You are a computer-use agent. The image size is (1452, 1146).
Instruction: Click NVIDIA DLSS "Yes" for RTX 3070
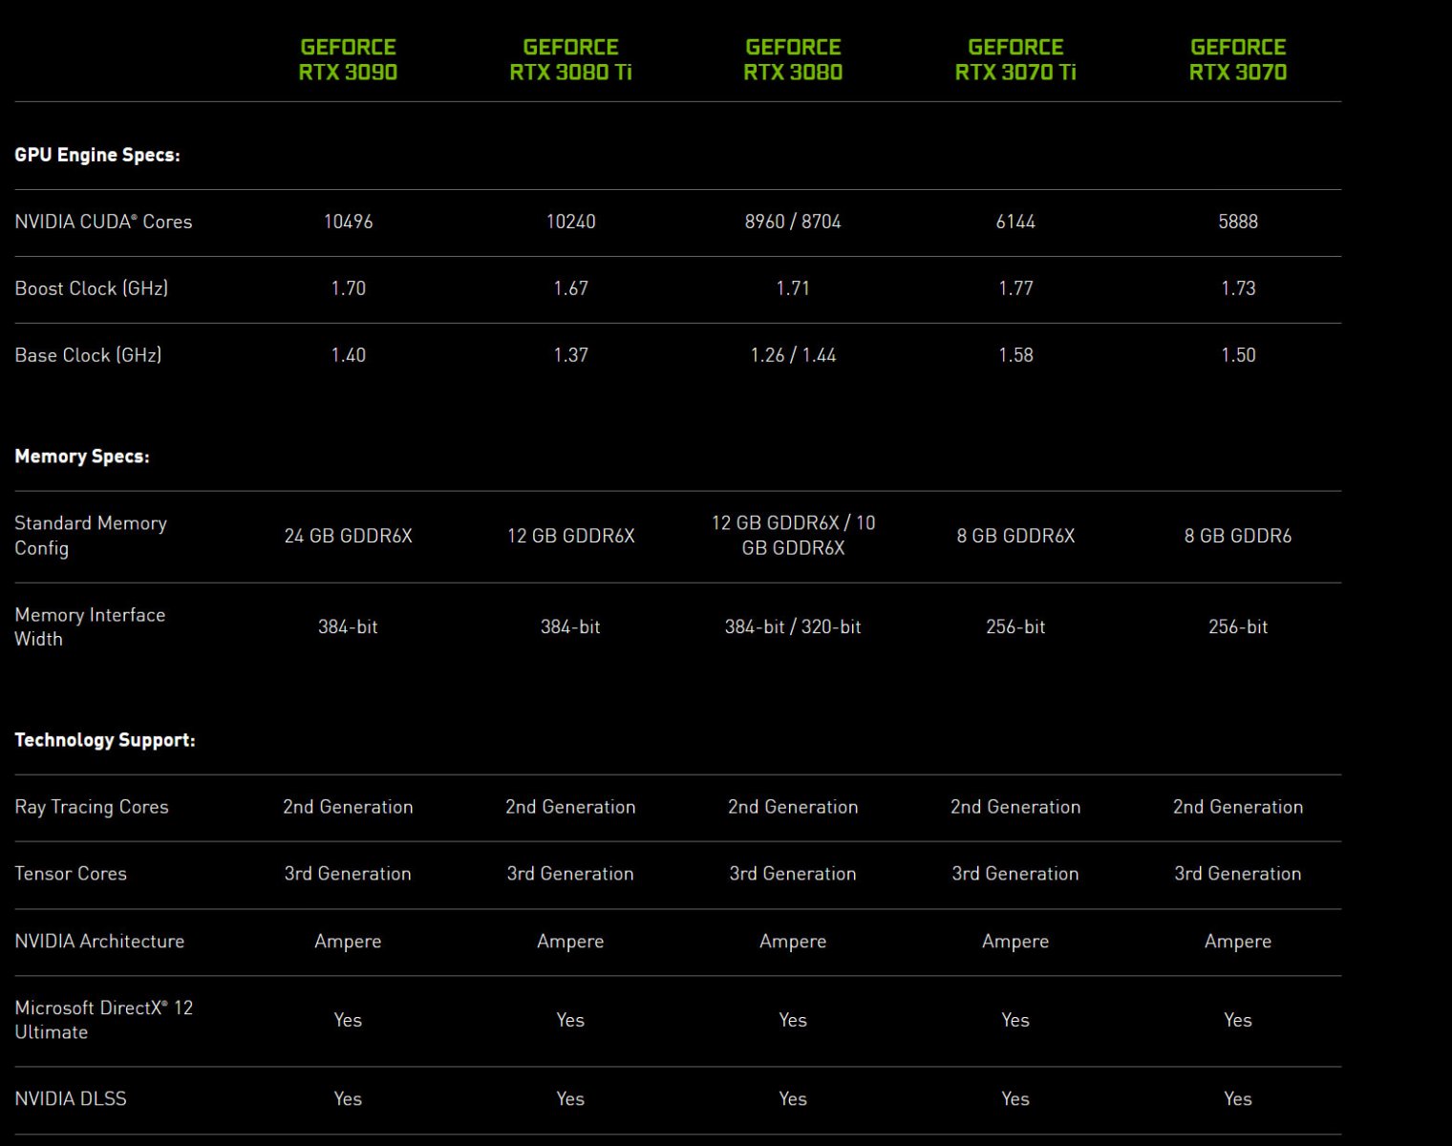tap(1238, 1099)
